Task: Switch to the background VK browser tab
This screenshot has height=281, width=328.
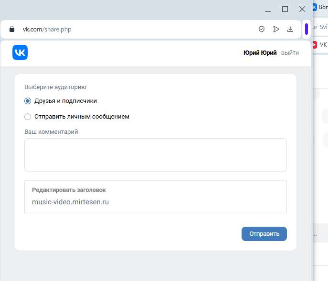Action: 320,7
